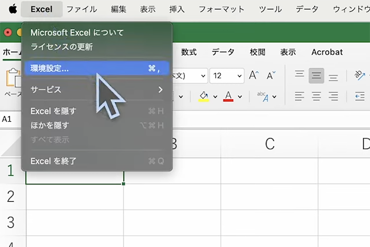The image size is (370, 247).
Task: Toggle center horizontal text alignment
Action: pos(316,97)
